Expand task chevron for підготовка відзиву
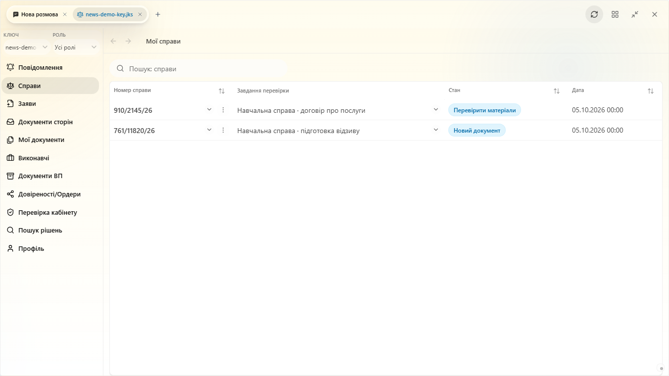 [x=436, y=130]
